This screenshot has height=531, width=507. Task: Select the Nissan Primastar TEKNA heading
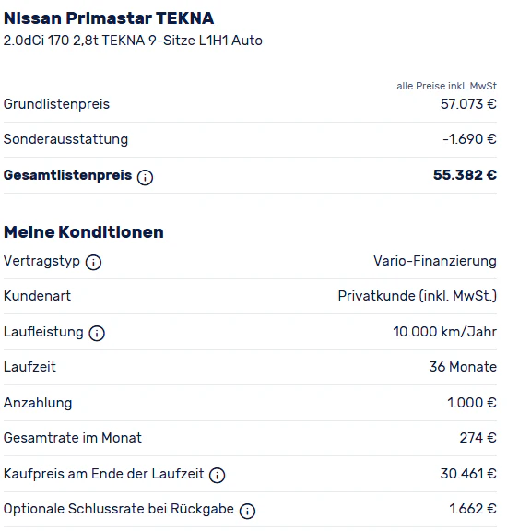[109, 18]
